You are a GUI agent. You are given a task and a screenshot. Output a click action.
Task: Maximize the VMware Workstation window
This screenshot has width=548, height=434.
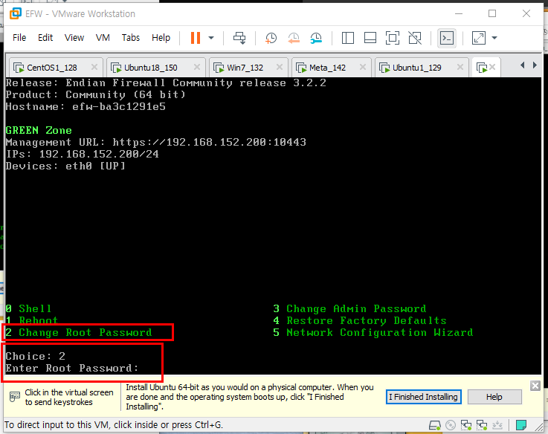(x=492, y=13)
